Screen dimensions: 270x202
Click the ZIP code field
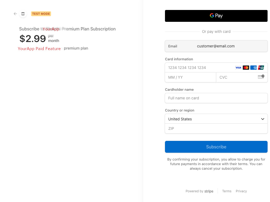pyautogui.click(x=216, y=128)
